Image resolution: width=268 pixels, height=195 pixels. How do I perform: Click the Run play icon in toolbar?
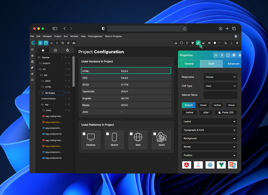point(57,43)
